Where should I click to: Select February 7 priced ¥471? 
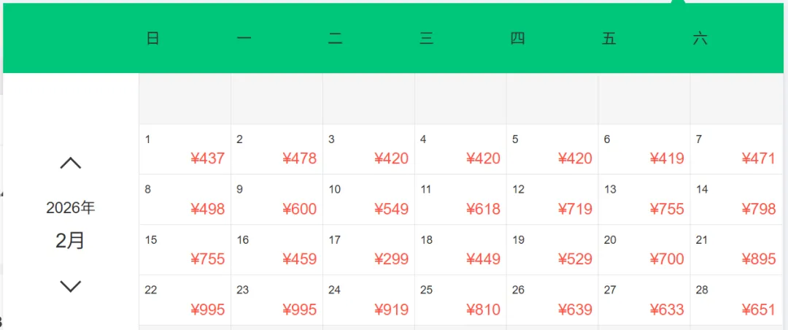(x=736, y=150)
